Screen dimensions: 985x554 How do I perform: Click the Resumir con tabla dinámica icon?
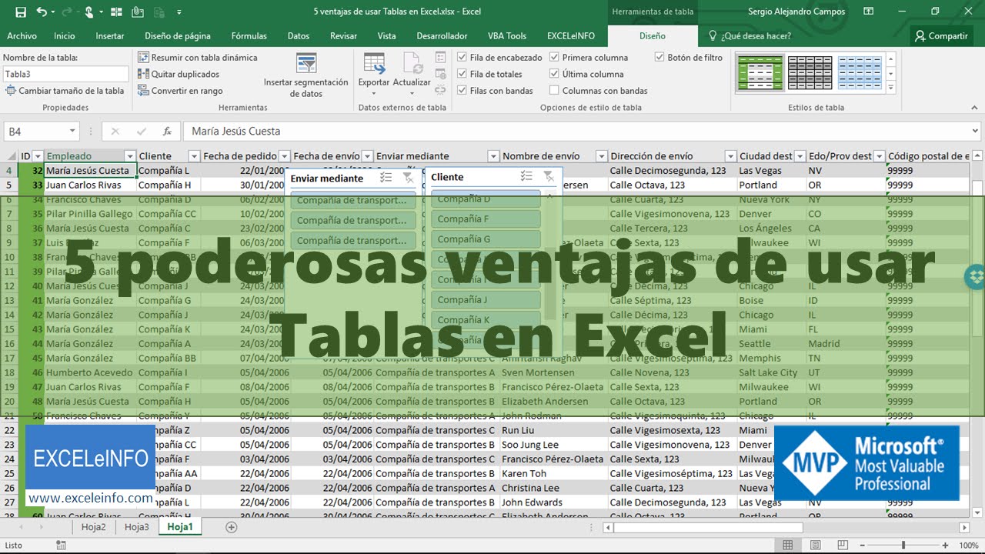[143, 58]
